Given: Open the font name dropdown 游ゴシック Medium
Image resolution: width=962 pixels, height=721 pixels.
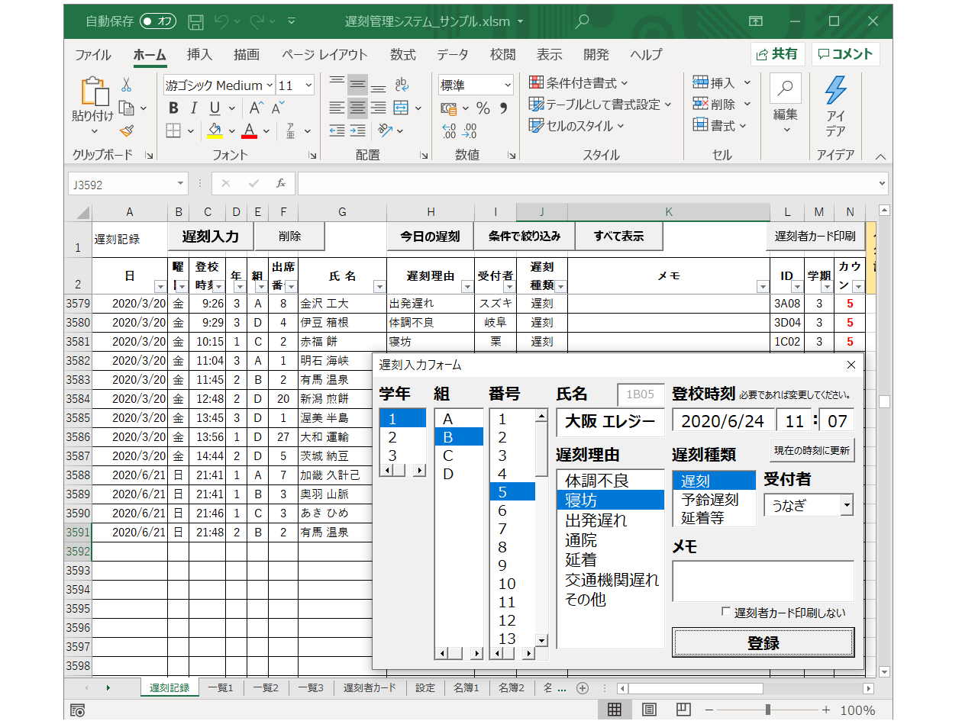Looking at the screenshot, I should coord(269,85).
